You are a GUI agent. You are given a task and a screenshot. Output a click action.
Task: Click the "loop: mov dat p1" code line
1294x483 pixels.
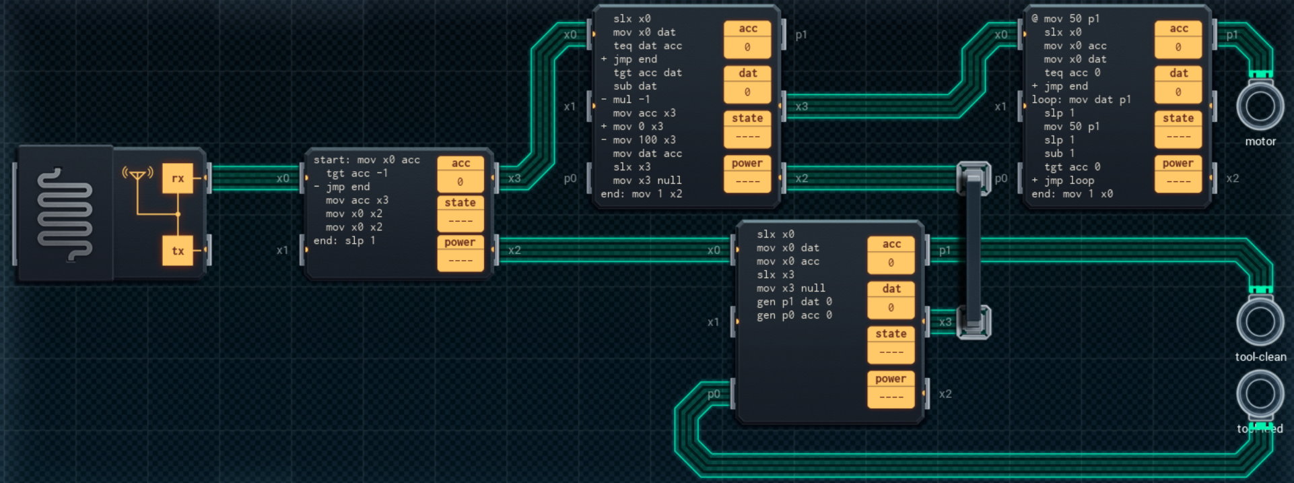point(1081,100)
